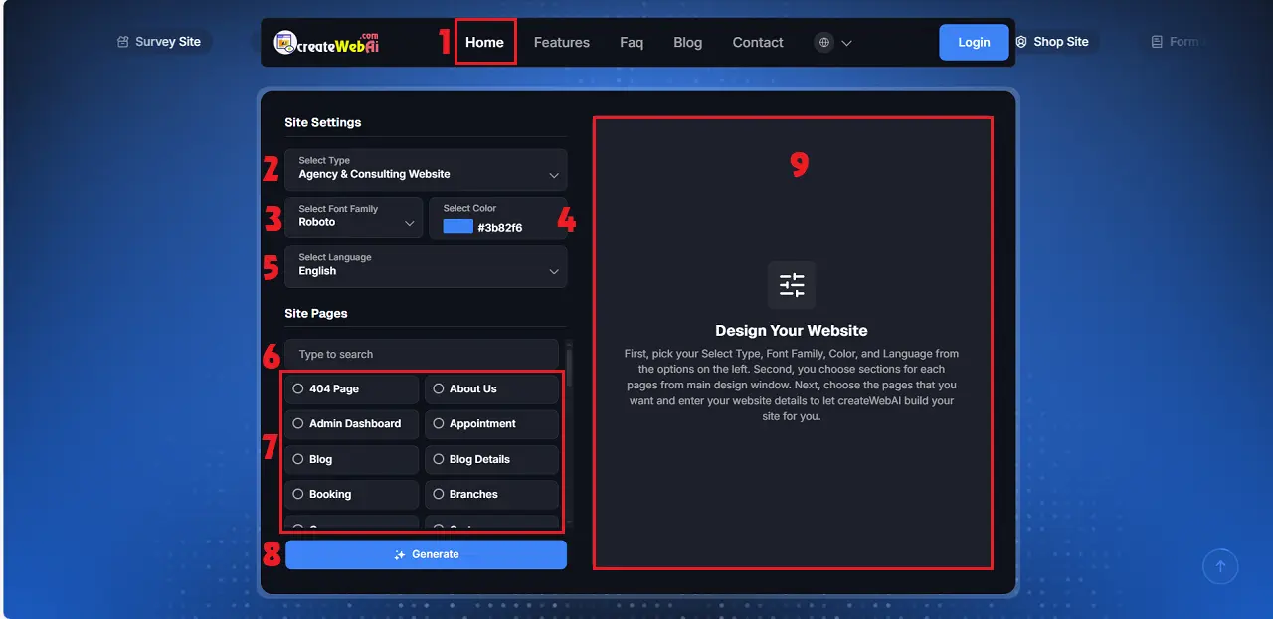This screenshot has width=1273, height=619.
Task: Click the Form icon at top right
Action: [1155, 41]
